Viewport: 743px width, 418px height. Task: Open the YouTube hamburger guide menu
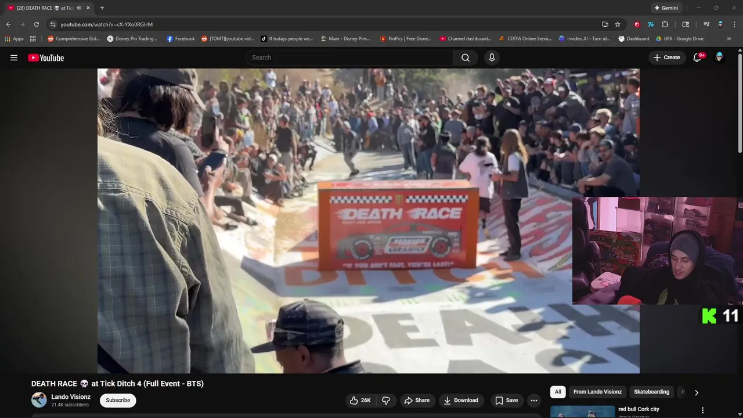(x=14, y=57)
